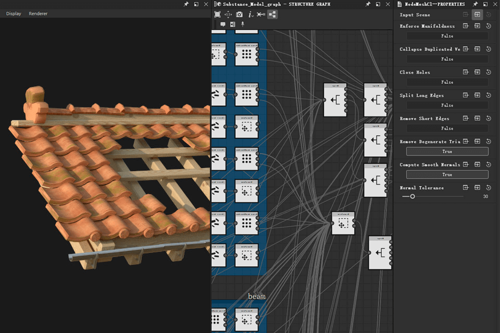Open the graph info display options

(x=251, y=15)
